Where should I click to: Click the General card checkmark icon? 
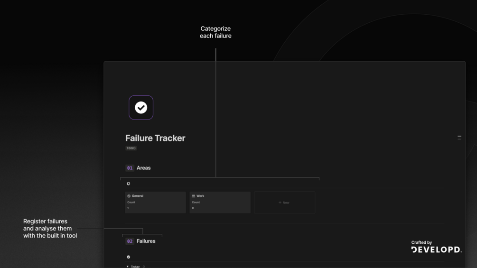[129, 196]
